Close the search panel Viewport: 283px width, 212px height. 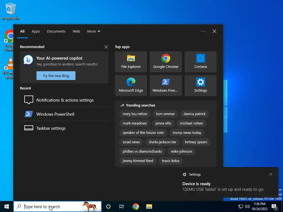[214, 31]
